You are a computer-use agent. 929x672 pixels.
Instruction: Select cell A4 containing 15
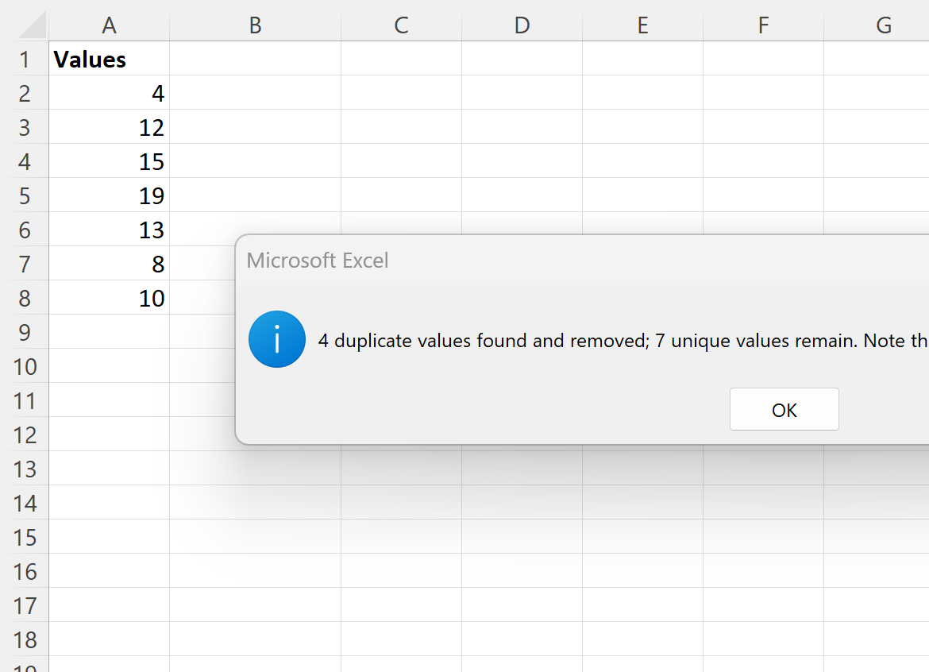click(x=109, y=161)
